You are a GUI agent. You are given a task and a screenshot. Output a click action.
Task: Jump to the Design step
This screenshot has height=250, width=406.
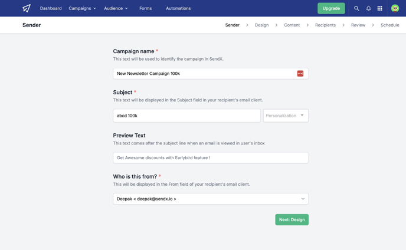tap(261, 25)
